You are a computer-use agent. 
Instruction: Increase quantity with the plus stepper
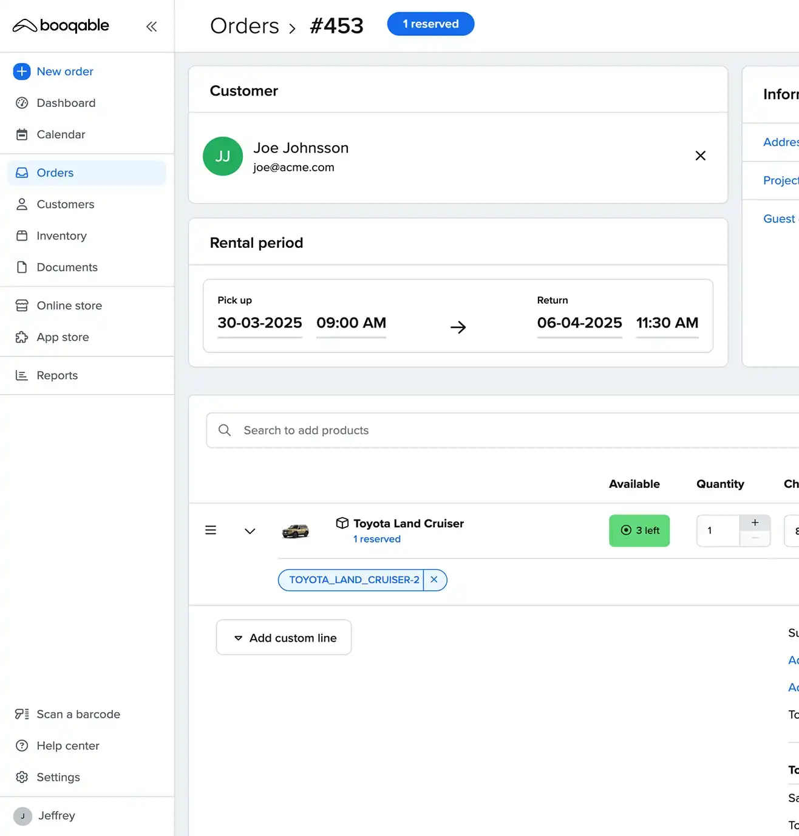click(x=755, y=523)
